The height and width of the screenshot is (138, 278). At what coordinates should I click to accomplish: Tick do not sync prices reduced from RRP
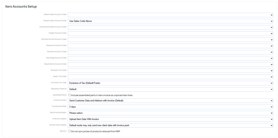tap(69, 131)
